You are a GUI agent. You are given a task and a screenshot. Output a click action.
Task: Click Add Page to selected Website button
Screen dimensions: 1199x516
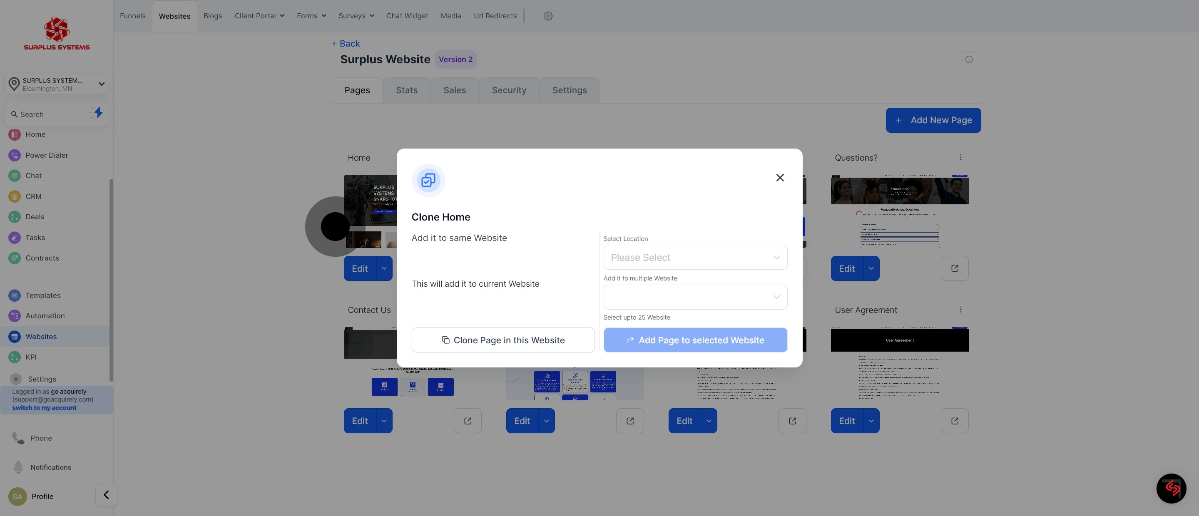click(695, 340)
